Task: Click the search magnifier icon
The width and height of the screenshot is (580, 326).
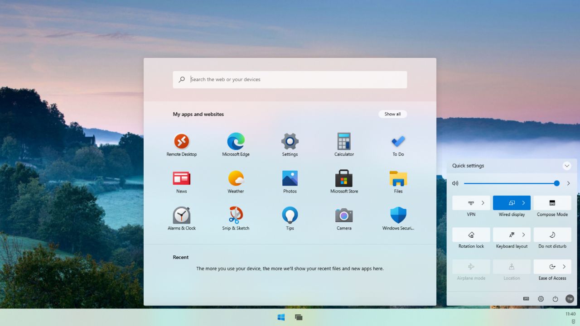Action: (x=182, y=79)
